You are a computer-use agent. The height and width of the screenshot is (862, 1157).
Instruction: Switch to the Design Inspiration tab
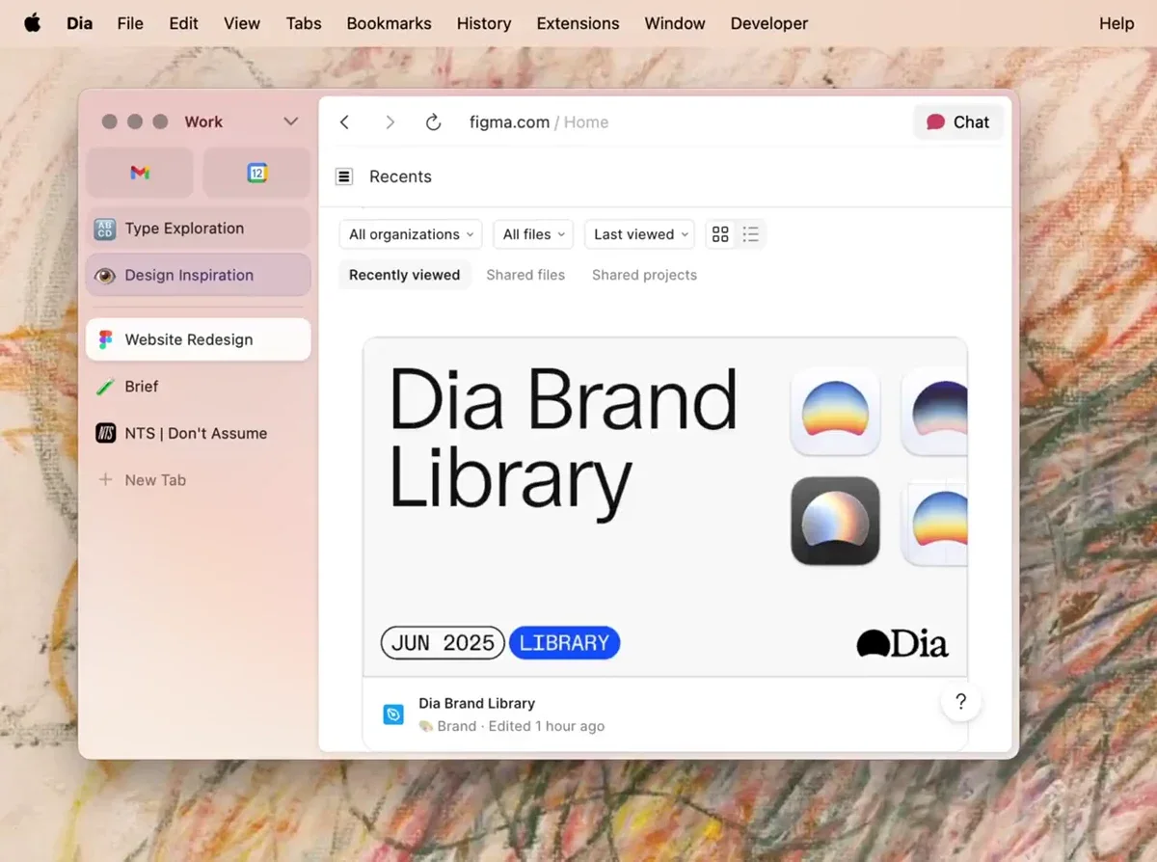point(199,275)
